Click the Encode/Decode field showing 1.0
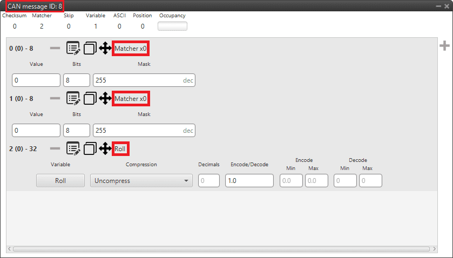This screenshot has width=453, height=258. pos(249,181)
